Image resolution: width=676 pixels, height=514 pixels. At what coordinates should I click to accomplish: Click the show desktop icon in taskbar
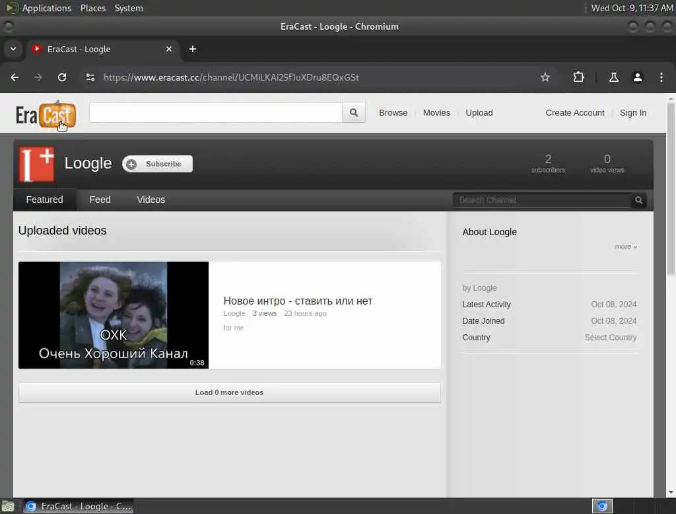click(8, 506)
